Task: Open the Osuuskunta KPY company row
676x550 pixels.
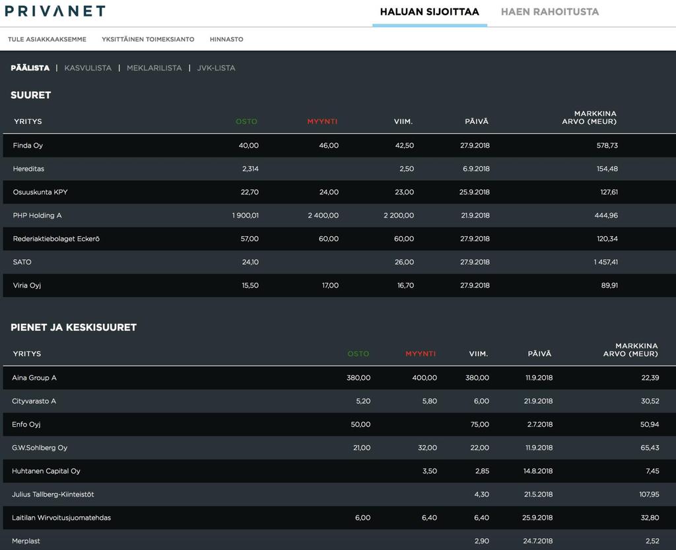Action: [339, 192]
